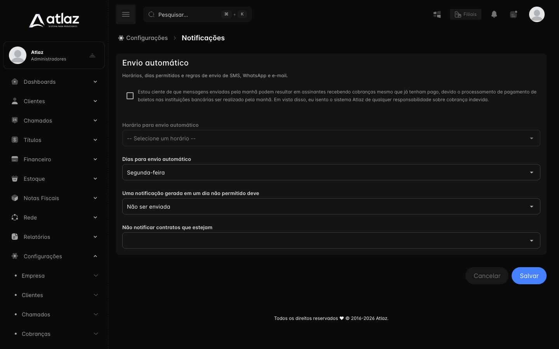Click the Notificações breadcrumb title
This screenshot has height=349, width=559.
203,38
